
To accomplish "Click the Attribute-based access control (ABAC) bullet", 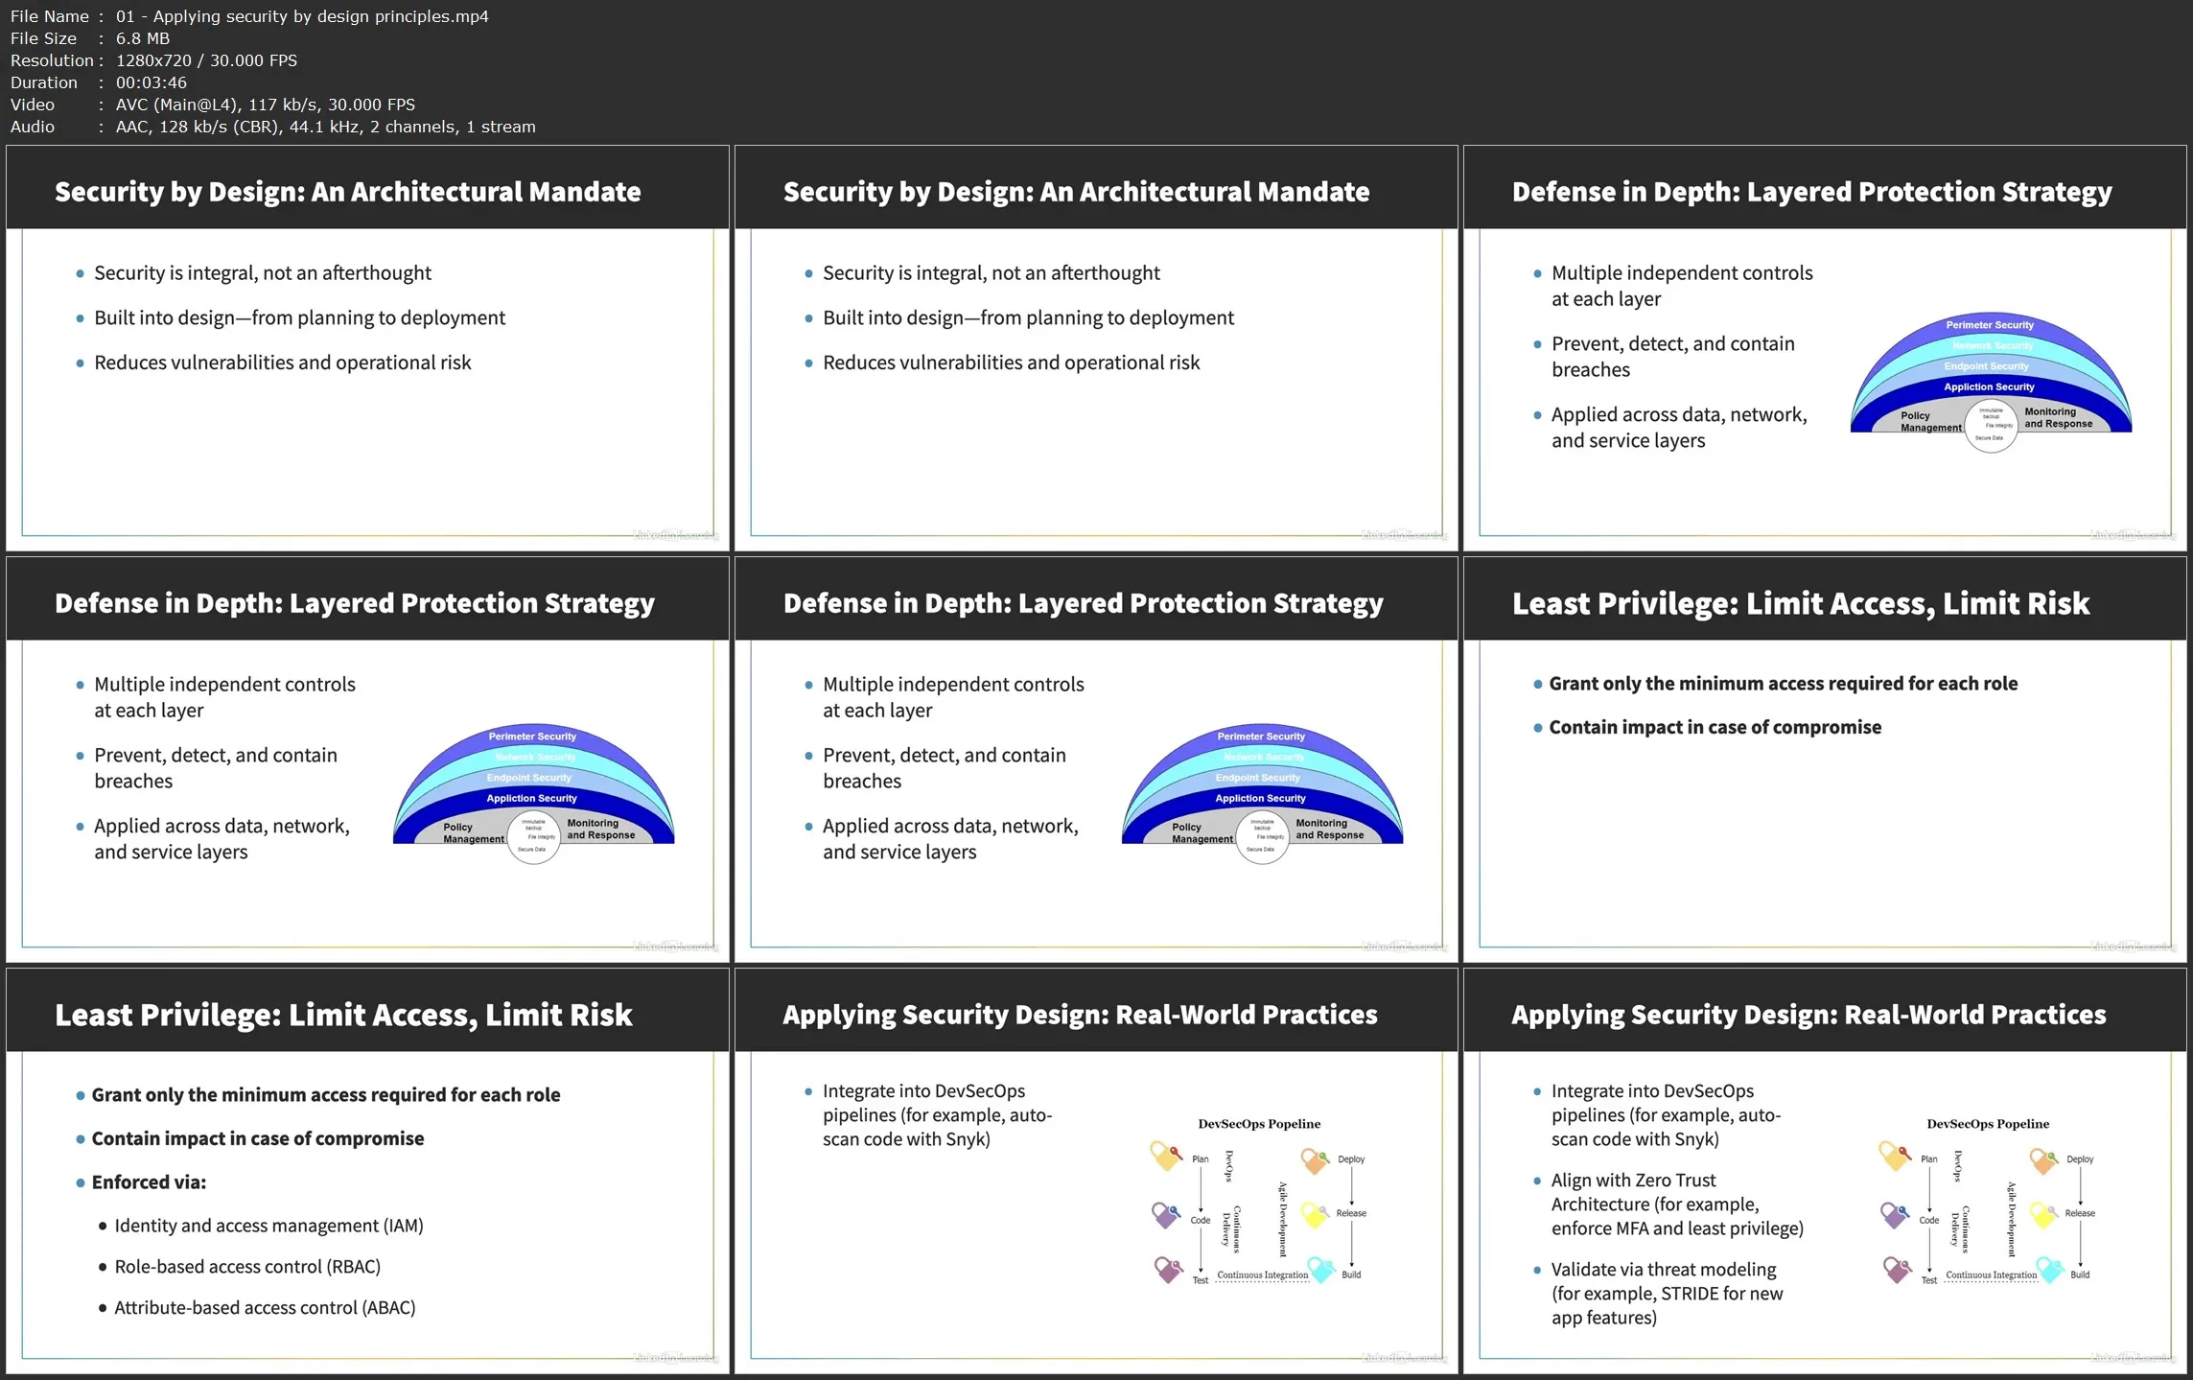I will 265,1308.
